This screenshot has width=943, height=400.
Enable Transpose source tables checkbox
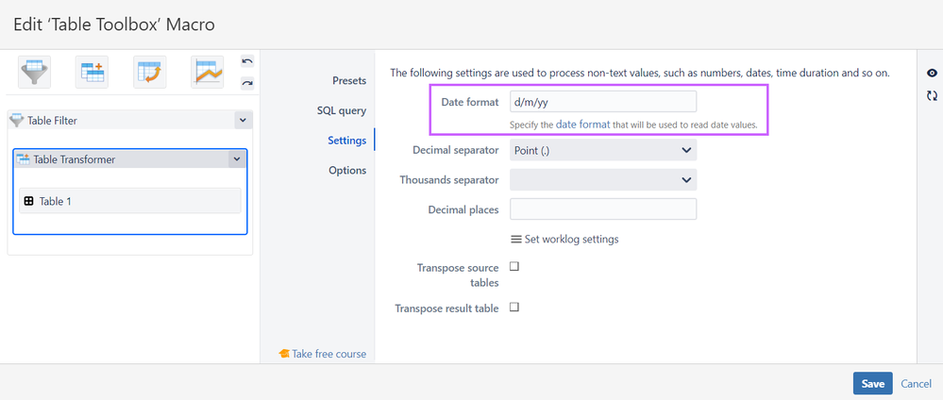[514, 267]
